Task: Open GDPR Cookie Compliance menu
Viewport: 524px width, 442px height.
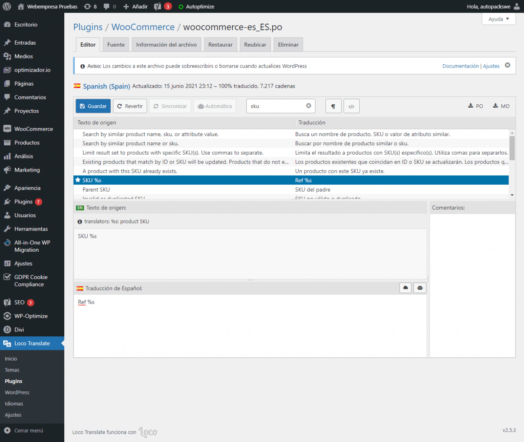Action: point(32,281)
